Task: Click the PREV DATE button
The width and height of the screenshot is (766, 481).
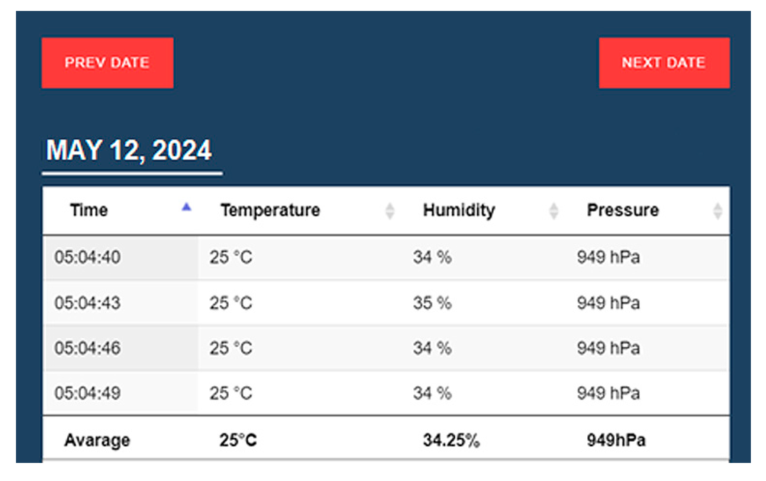Action: [107, 63]
